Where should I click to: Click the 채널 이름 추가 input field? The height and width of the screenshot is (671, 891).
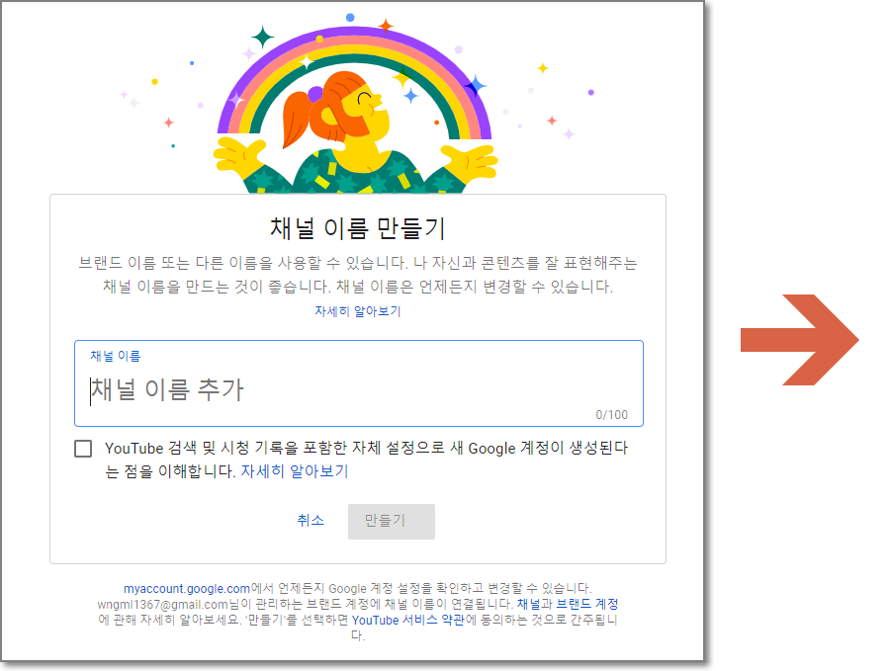(x=359, y=383)
